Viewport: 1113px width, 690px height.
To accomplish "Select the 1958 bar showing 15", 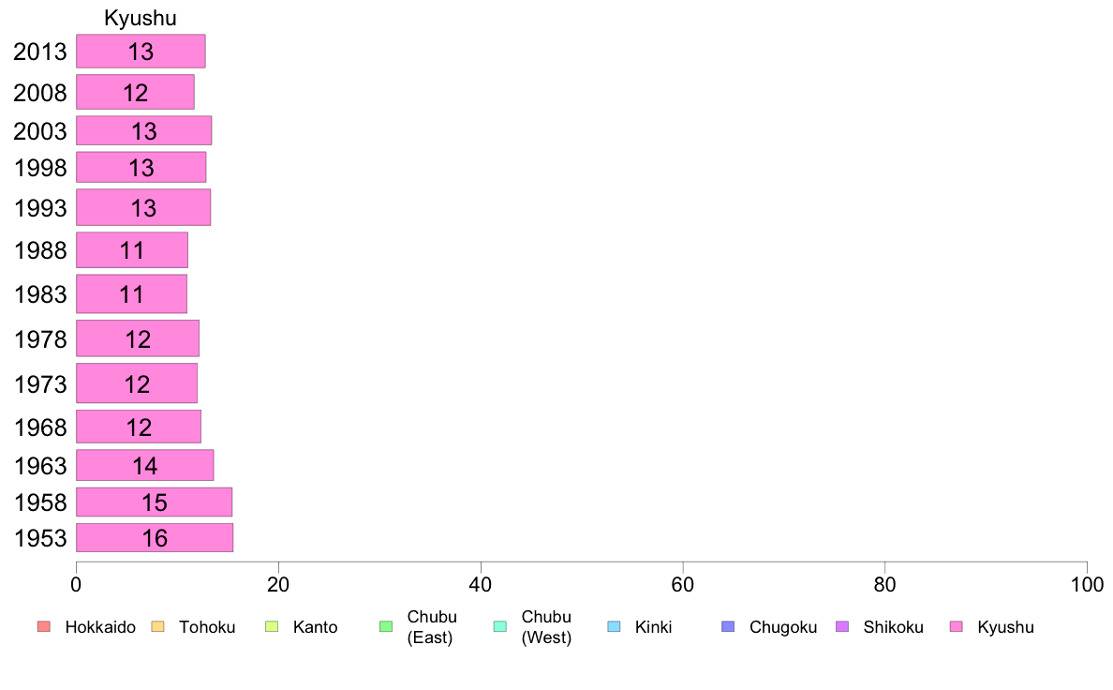I will pyautogui.click(x=154, y=502).
